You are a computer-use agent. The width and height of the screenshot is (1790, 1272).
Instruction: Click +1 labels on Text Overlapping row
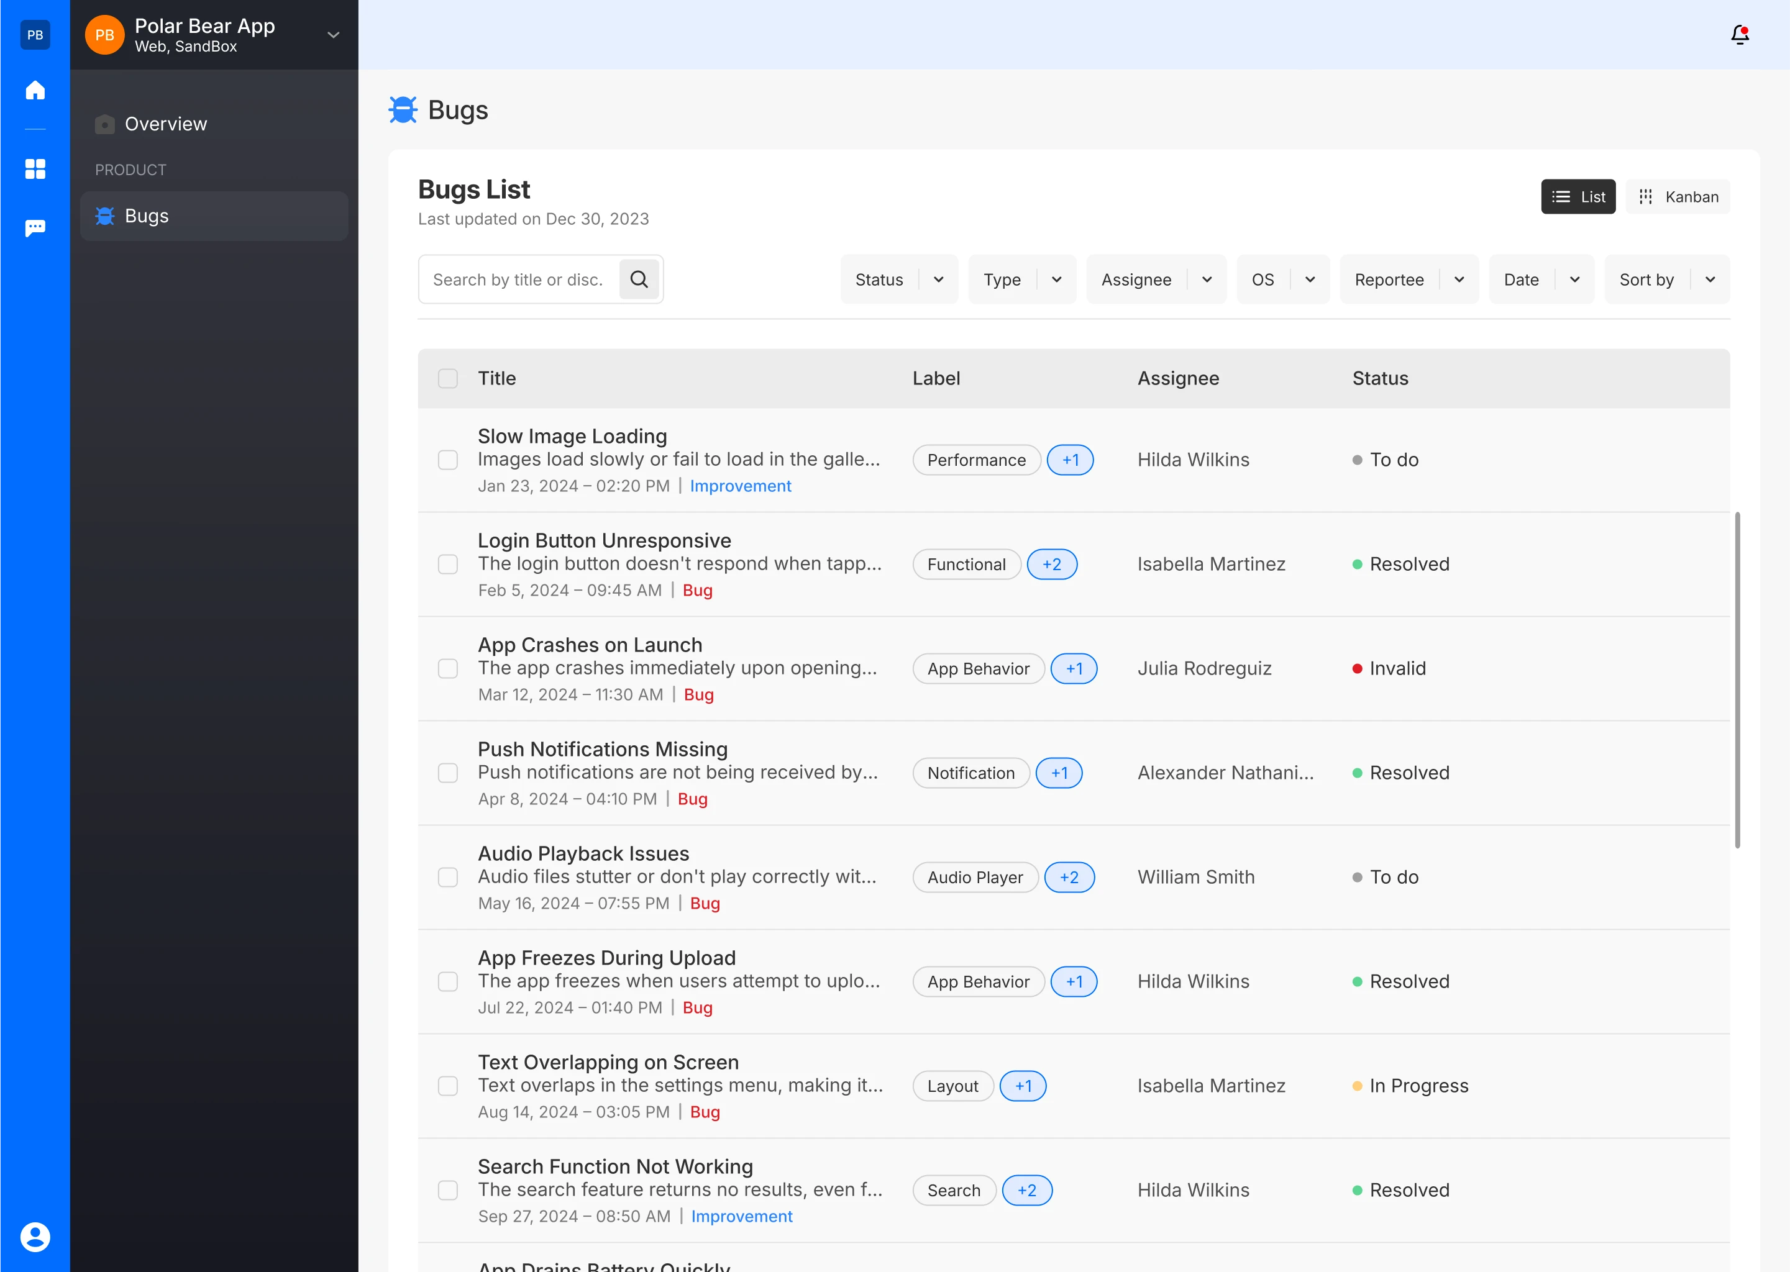point(1023,1086)
